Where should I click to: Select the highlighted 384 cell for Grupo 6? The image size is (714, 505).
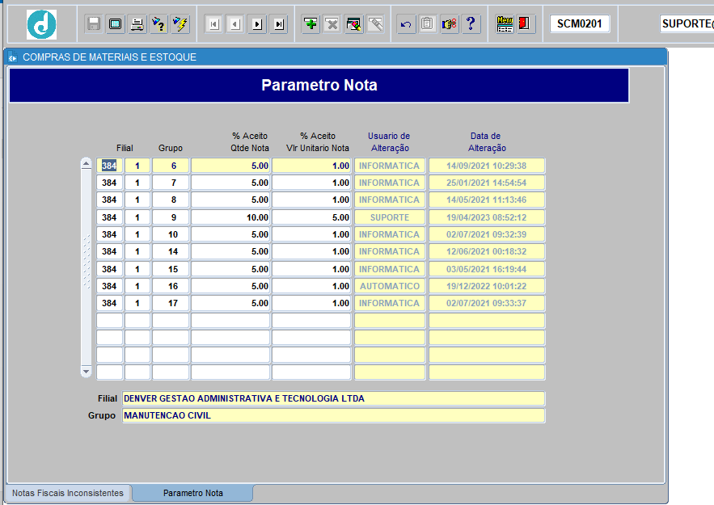[109, 166]
